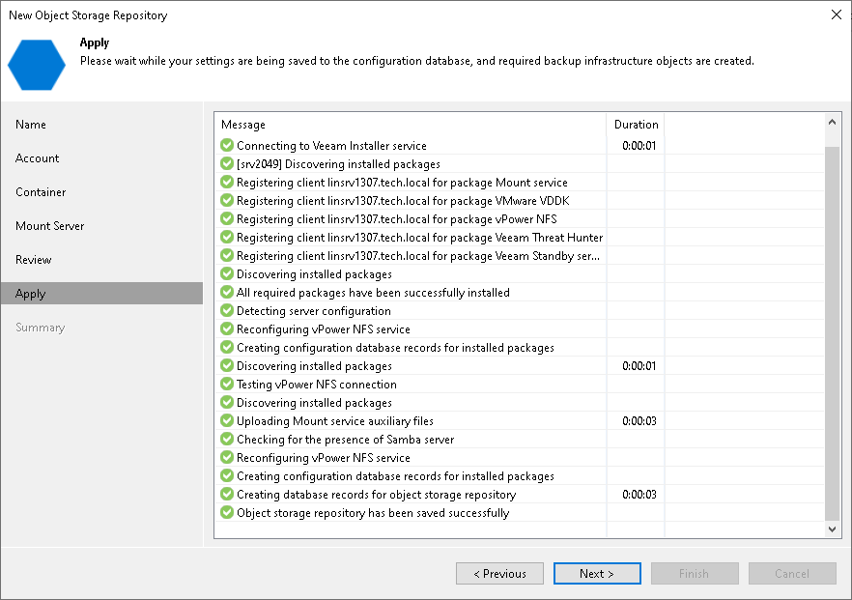Go to the Name wizard step
The width and height of the screenshot is (852, 600).
point(31,125)
